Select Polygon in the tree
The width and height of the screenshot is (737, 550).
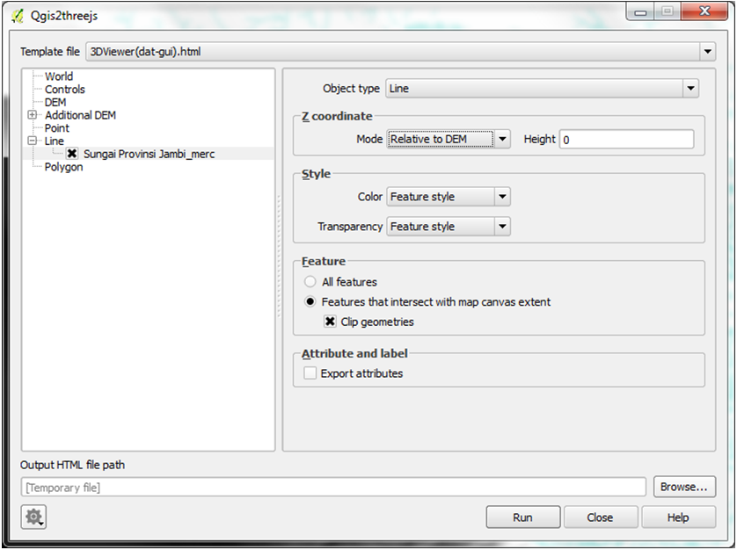[63, 167]
